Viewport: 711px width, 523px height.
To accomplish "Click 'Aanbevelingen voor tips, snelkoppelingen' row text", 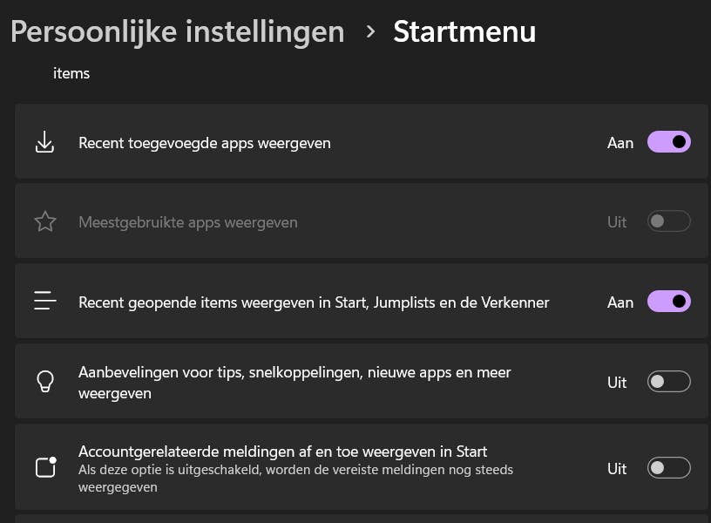I will tap(295, 373).
